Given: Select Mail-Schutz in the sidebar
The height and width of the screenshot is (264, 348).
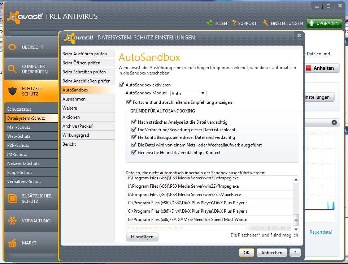Looking at the screenshot, I should pyautogui.click(x=31, y=127).
